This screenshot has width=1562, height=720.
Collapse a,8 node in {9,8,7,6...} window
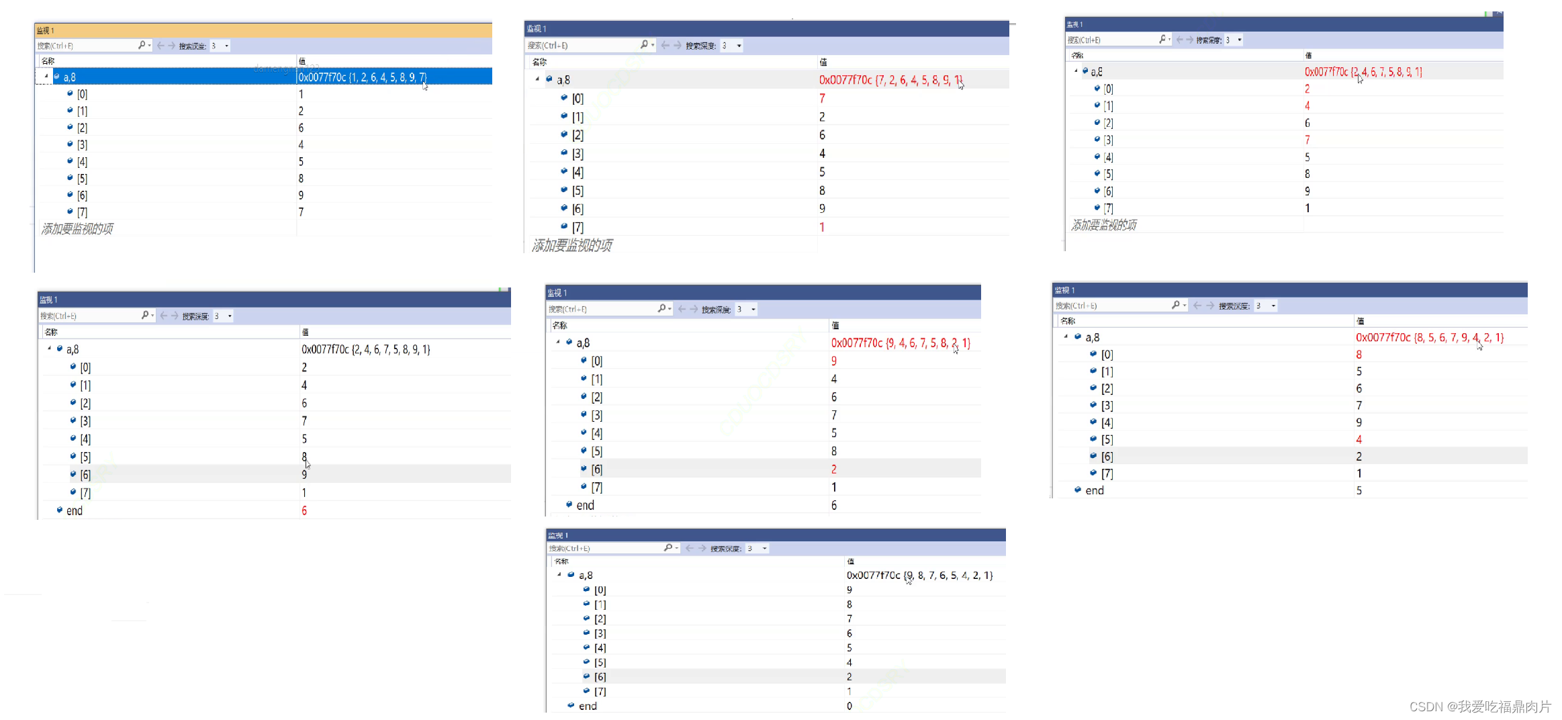(x=559, y=575)
